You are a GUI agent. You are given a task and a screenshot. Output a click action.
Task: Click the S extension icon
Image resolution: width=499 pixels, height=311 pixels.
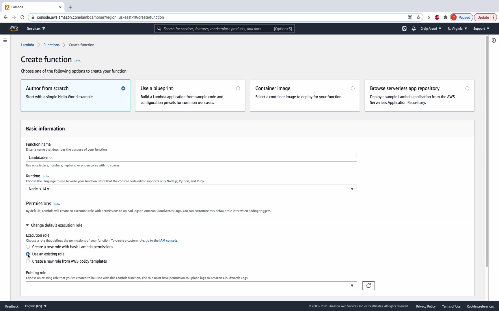[429, 17]
